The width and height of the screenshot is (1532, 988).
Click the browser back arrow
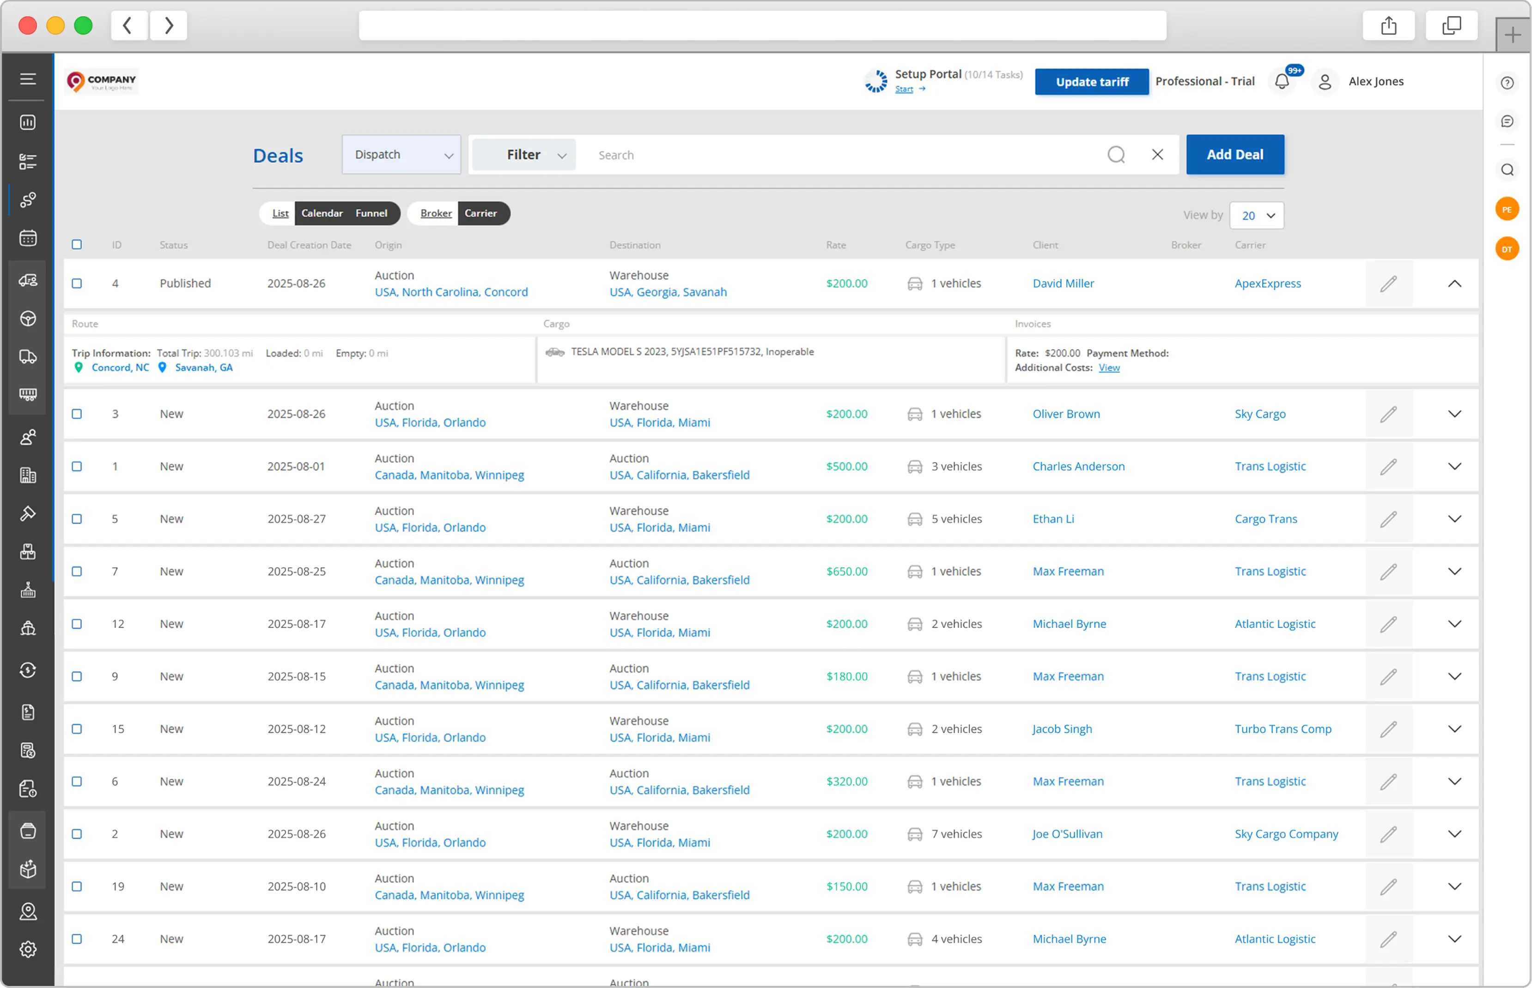(x=128, y=26)
